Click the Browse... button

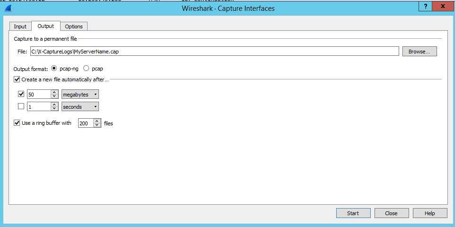(419, 52)
